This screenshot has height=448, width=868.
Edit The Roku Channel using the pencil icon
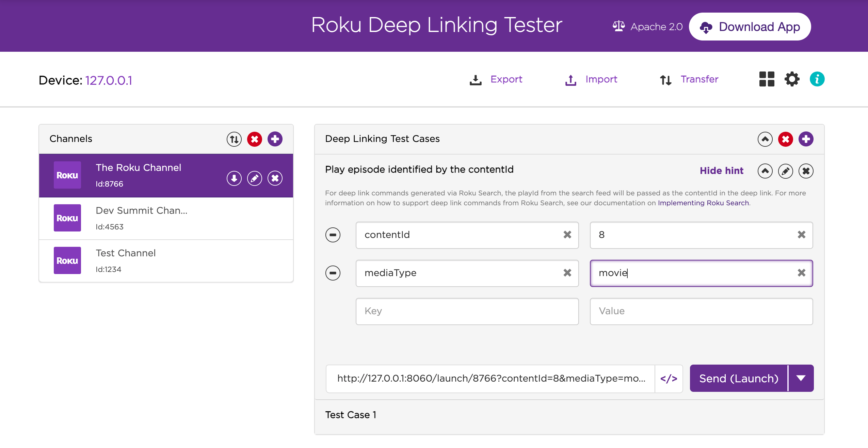pos(254,177)
